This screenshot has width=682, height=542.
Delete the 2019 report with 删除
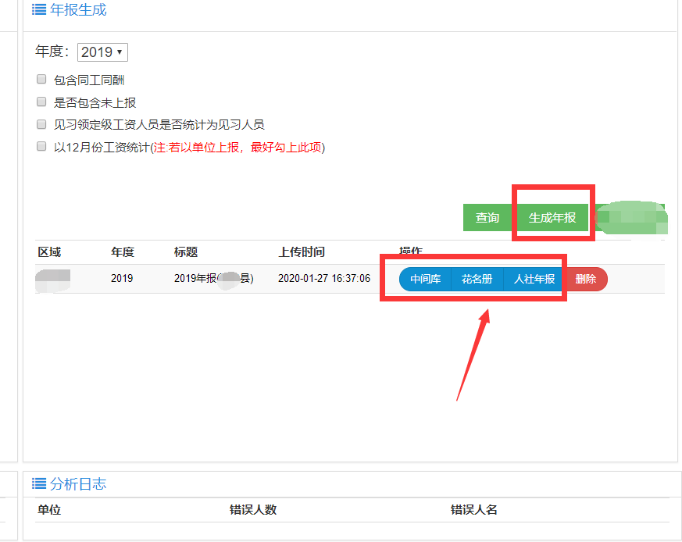point(585,279)
